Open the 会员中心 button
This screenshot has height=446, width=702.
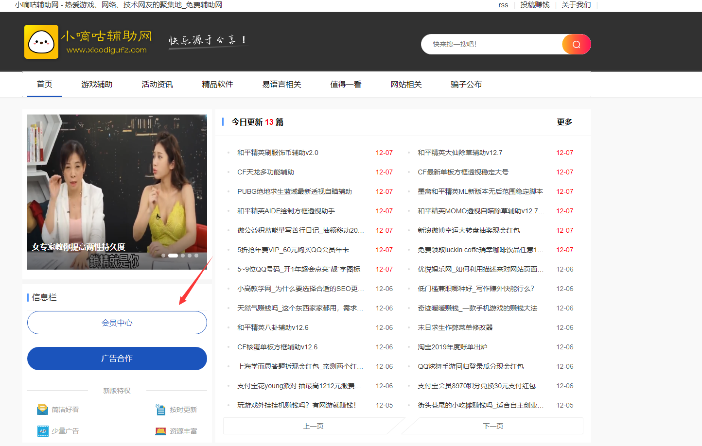(x=117, y=323)
